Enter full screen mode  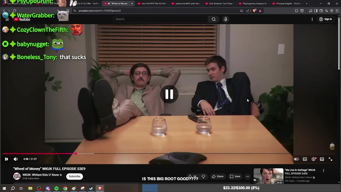(331, 159)
